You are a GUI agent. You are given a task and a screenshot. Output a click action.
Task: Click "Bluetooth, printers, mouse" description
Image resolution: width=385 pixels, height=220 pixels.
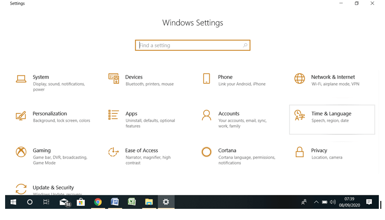tap(150, 84)
